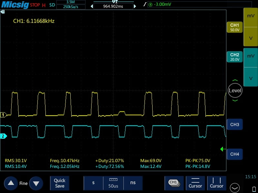This screenshot has width=258, height=193.
Task: Raise trigger level with green up chevron
Action: coord(235,80)
